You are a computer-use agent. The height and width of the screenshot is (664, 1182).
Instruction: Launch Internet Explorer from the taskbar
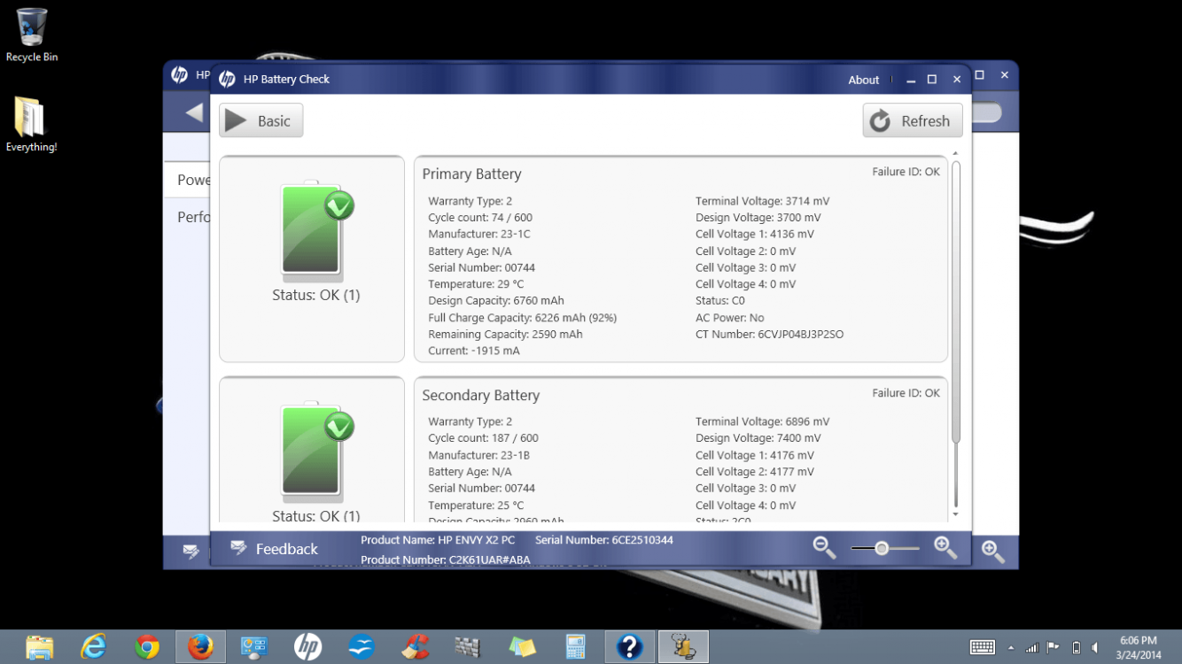(x=93, y=647)
